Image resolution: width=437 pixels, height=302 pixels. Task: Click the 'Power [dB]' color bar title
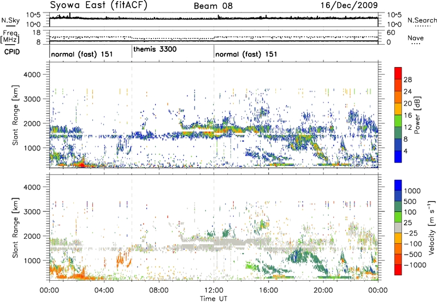click(417, 115)
